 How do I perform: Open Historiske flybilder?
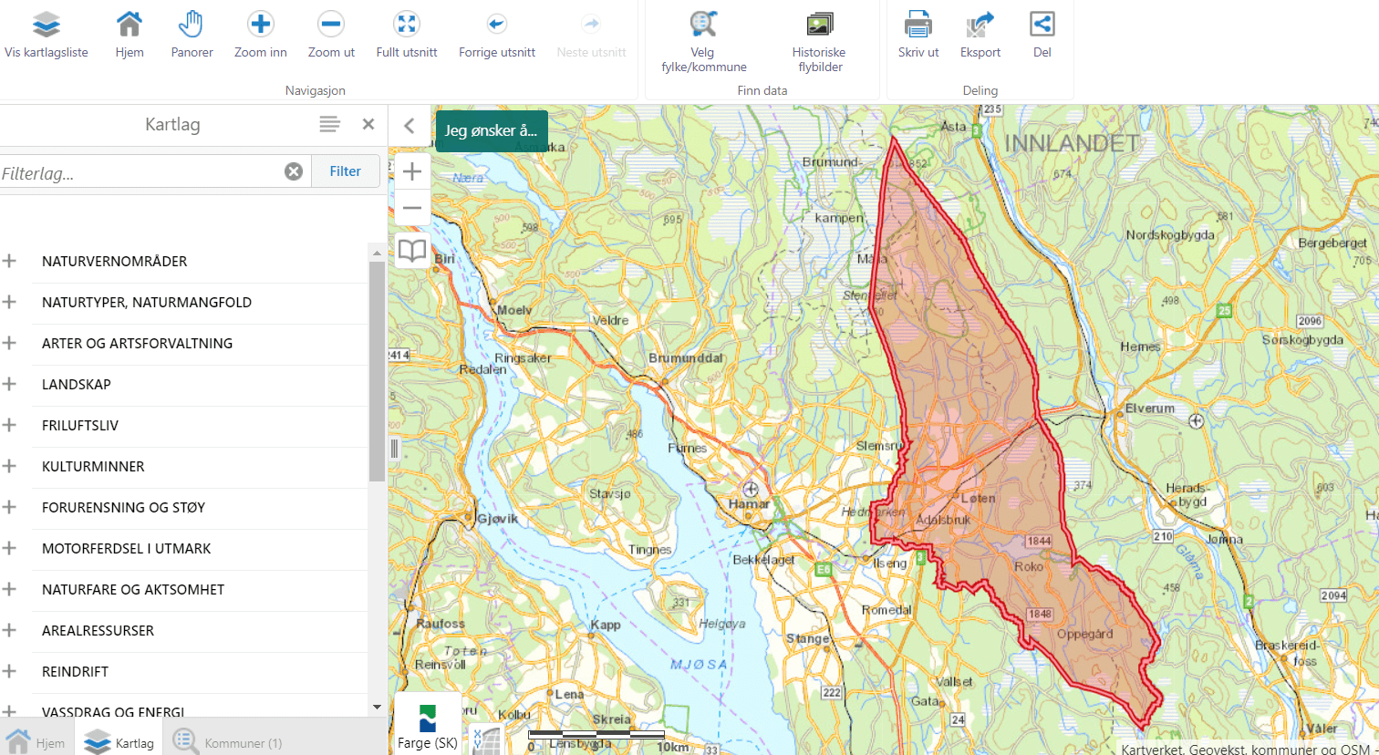(820, 42)
